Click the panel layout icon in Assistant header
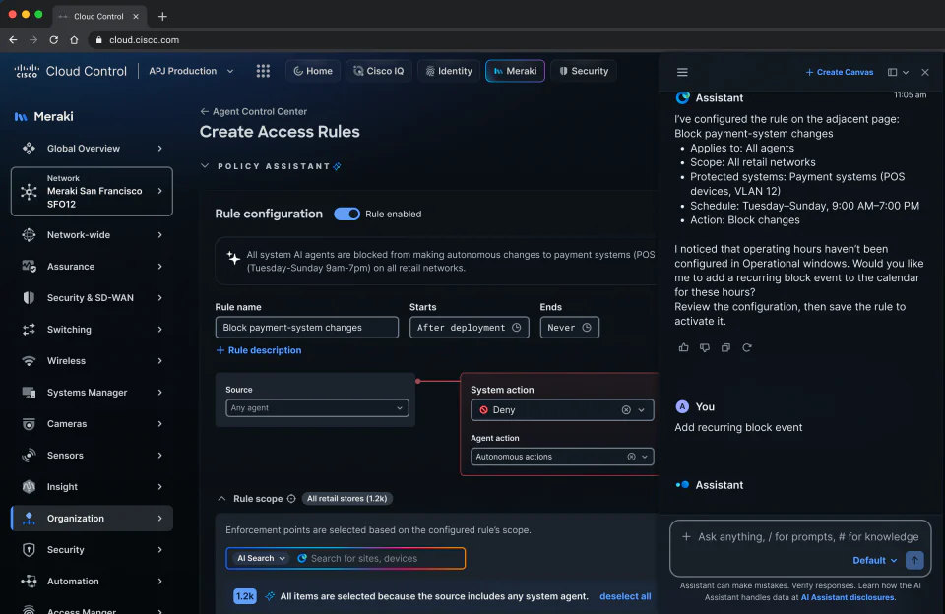 [x=892, y=72]
